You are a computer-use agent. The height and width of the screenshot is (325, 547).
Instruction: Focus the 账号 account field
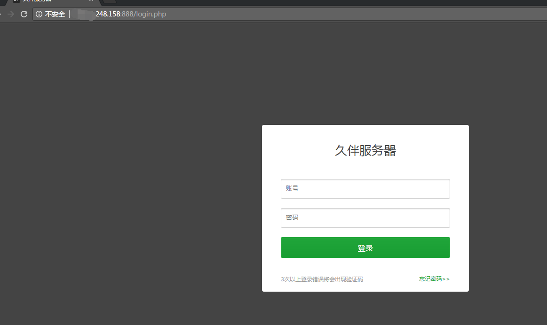tap(365, 189)
